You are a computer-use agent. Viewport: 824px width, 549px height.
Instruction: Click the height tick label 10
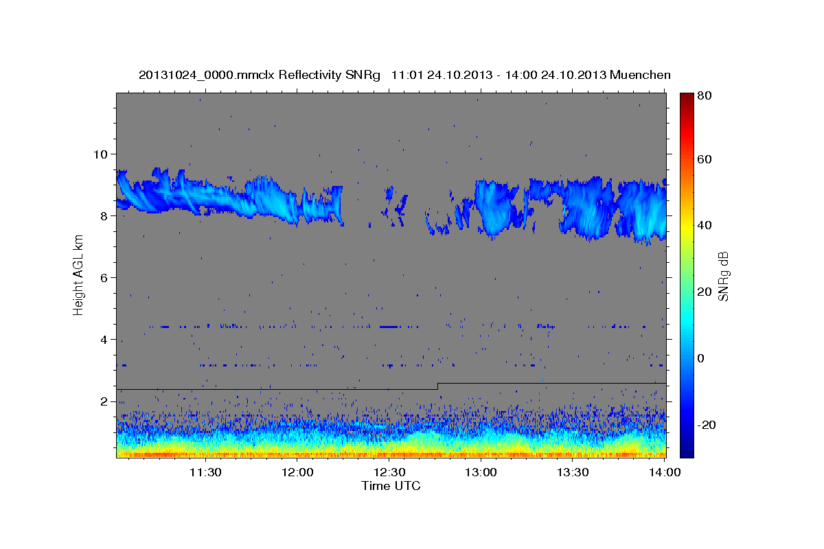pos(101,154)
